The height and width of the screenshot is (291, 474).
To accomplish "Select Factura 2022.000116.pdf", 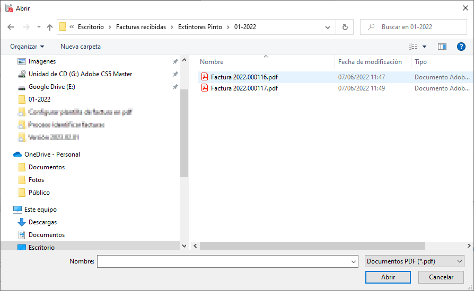I will click(244, 77).
